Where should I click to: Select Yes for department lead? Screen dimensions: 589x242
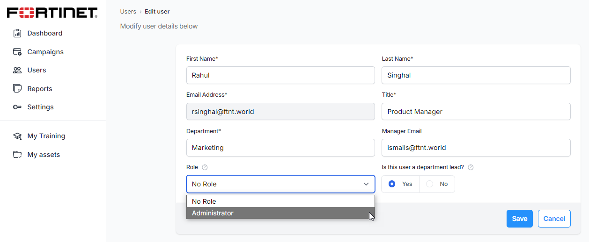pyautogui.click(x=392, y=184)
